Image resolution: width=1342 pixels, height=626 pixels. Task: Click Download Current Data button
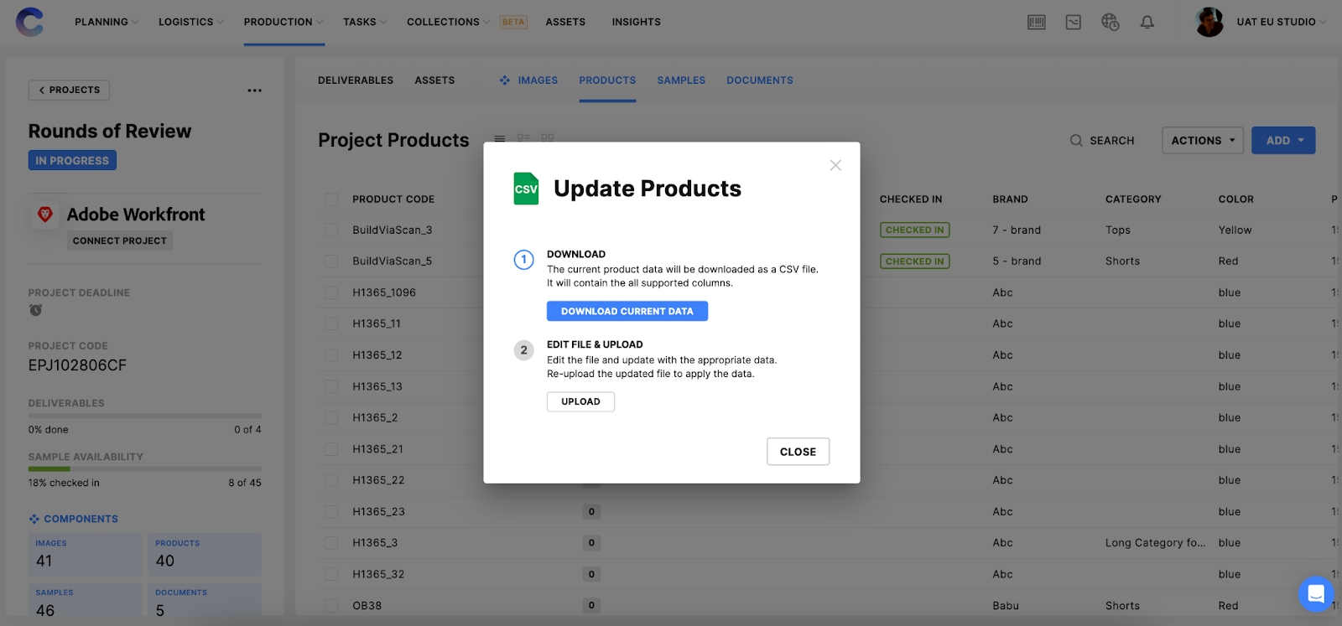click(x=627, y=312)
